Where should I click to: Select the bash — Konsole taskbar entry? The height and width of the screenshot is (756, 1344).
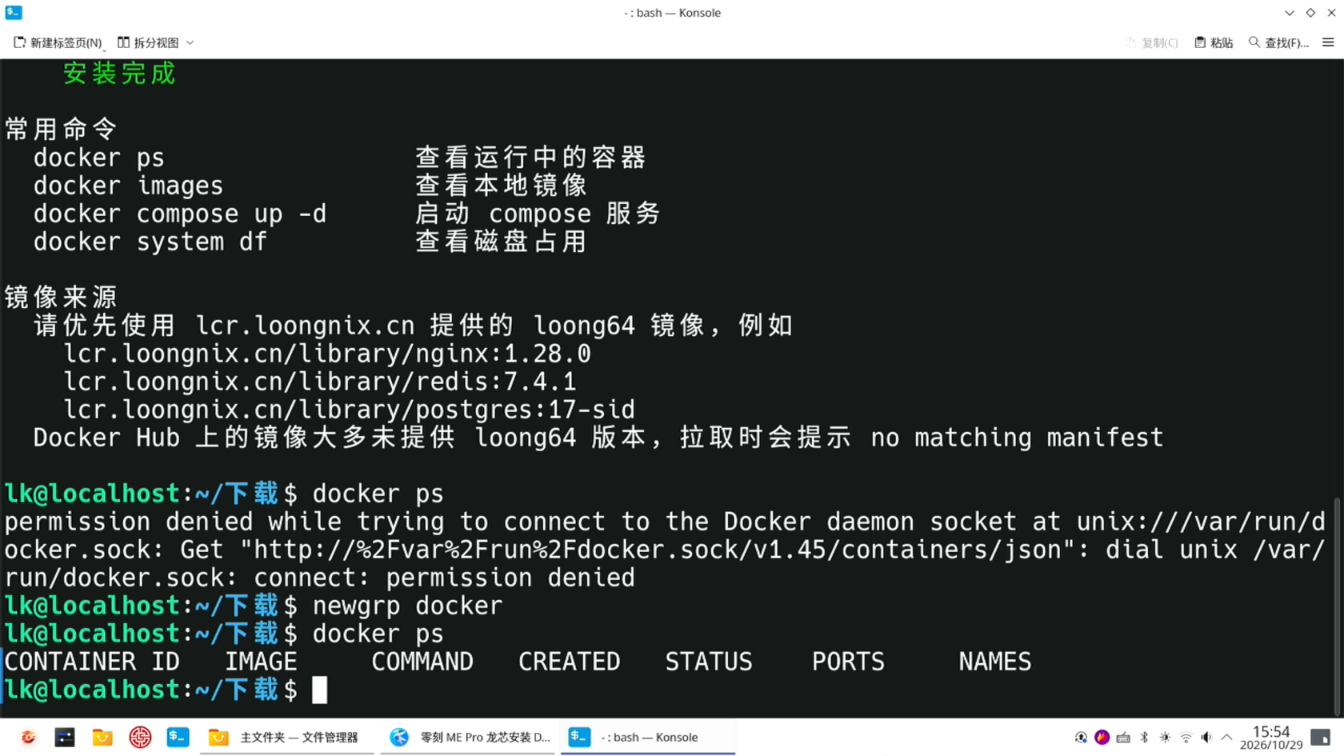(x=649, y=737)
